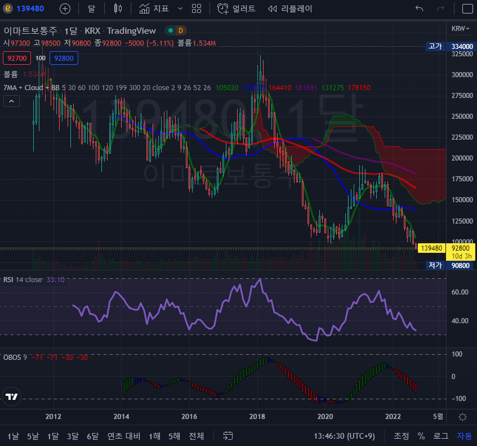This screenshot has height=446, width=477.
Task: Select the 전체 time range
Action: [x=197, y=436]
